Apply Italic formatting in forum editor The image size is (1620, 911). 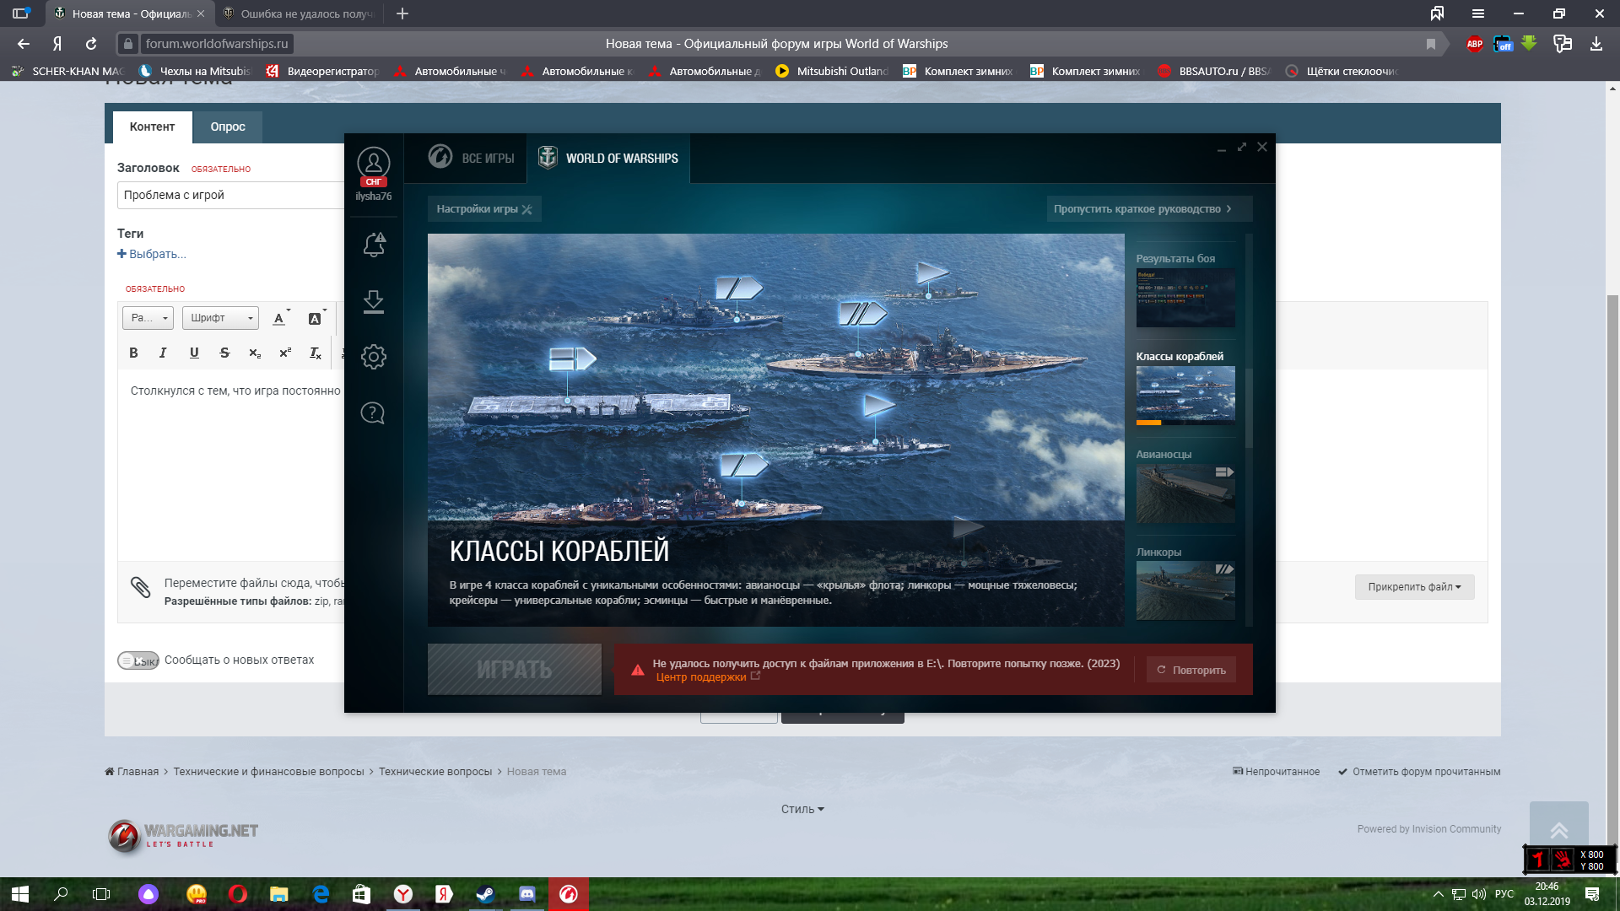pyautogui.click(x=163, y=353)
